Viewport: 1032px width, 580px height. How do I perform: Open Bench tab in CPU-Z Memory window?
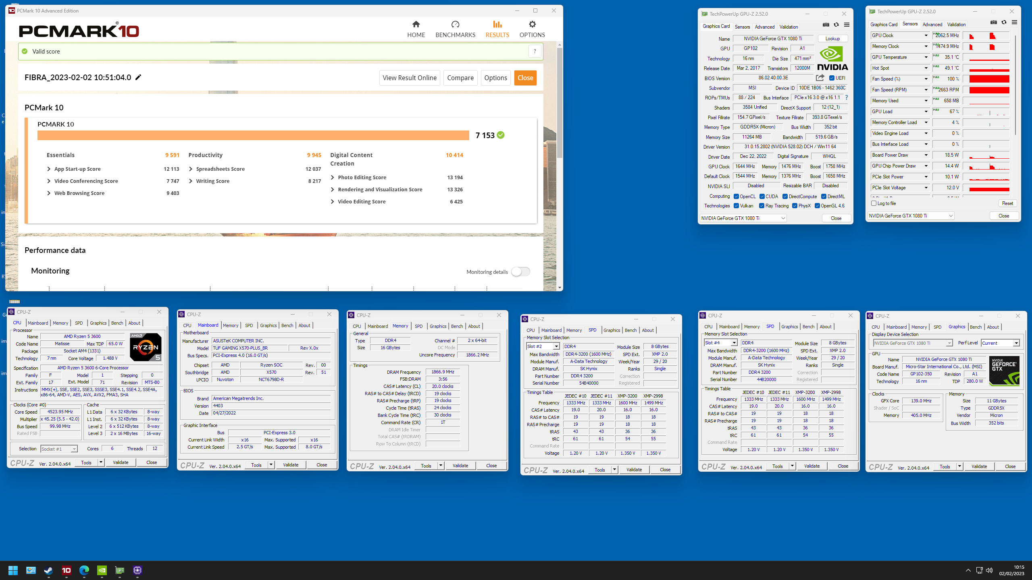pyautogui.click(x=457, y=326)
